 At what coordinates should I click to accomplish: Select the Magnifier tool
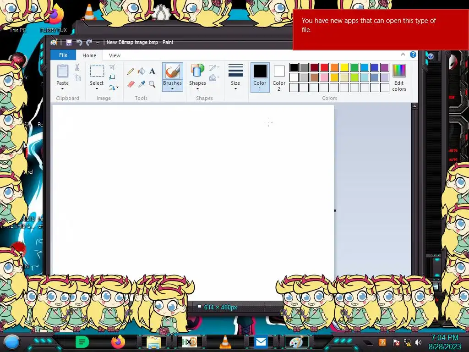(152, 84)
